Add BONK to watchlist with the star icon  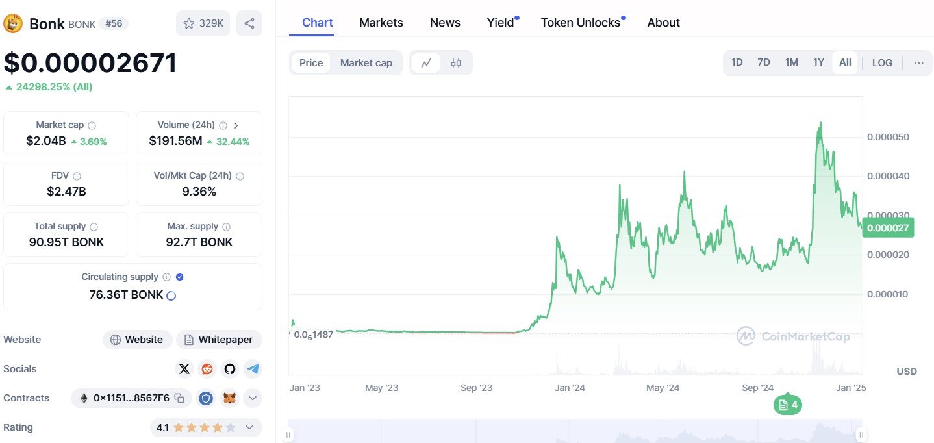pos(188,23)
